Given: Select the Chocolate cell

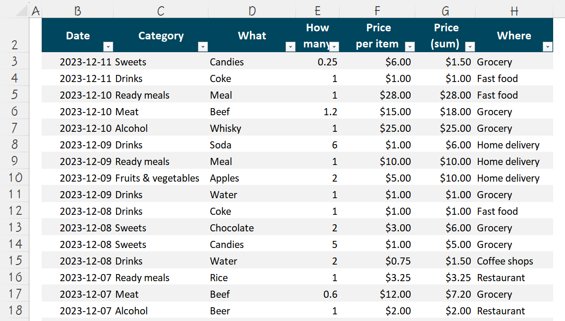Looking at the screenshot, I should point(252,228).
